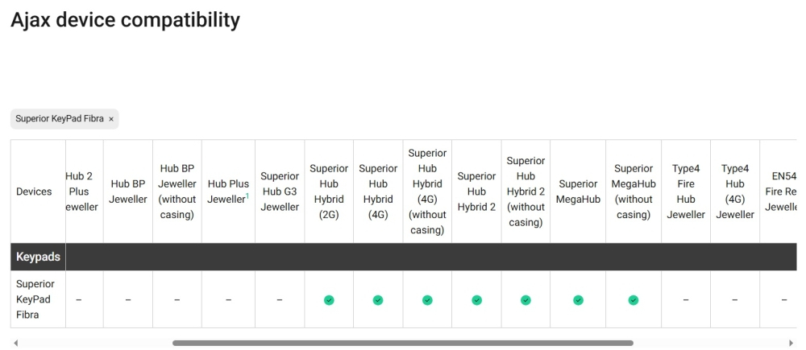Click check under Hub Hybrid 2 without casing

526,300
